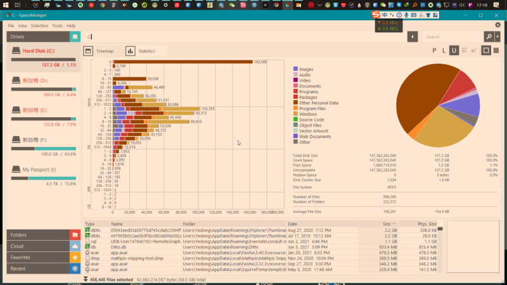
Task: Sort file list by Type column
Action: (x=96, y=224)
